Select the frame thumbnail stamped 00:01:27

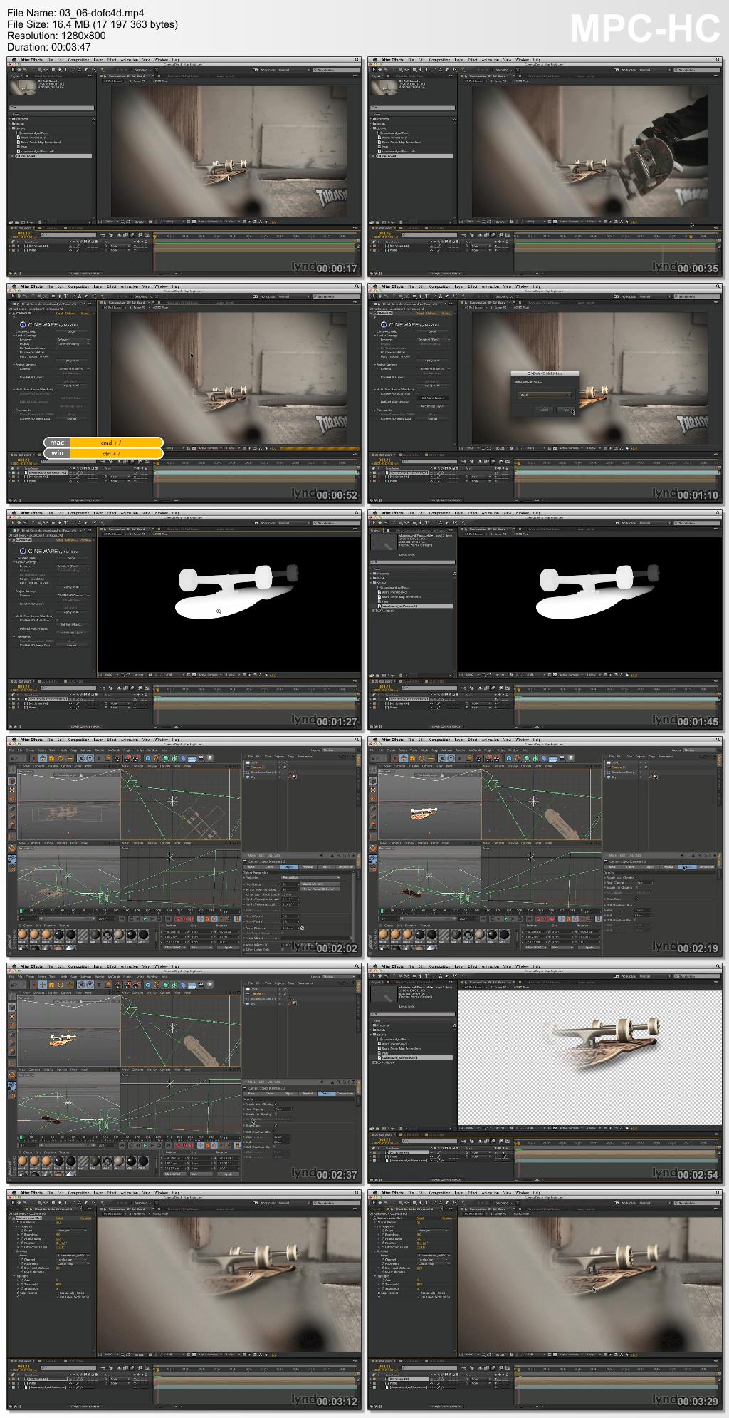coord(184,619)
